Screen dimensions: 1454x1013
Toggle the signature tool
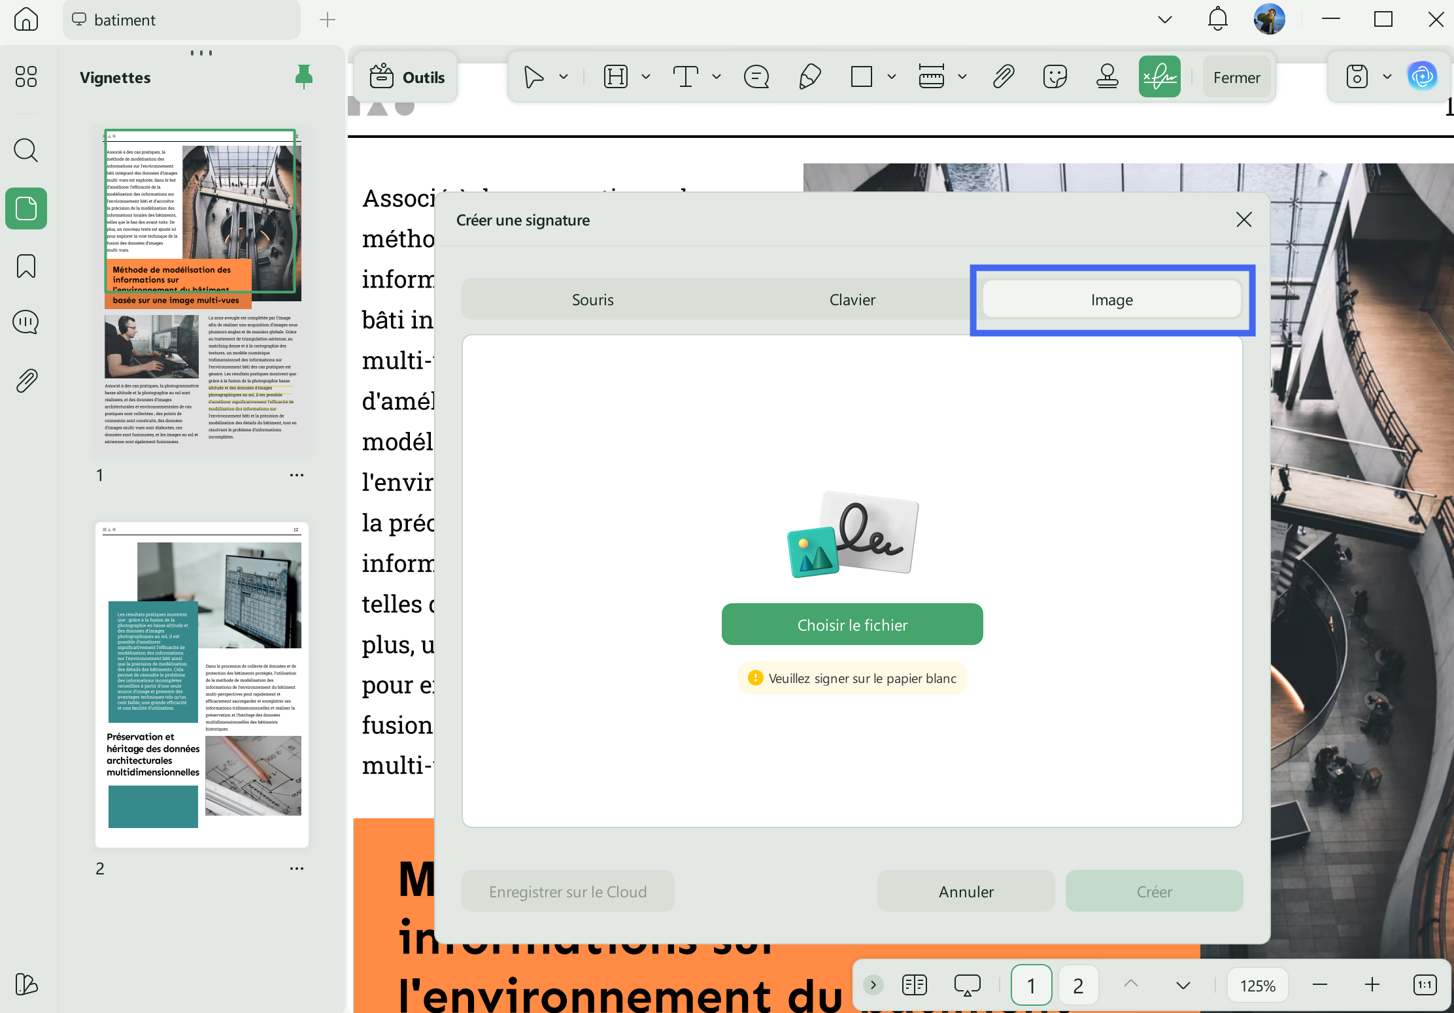tap(1160, 77)
